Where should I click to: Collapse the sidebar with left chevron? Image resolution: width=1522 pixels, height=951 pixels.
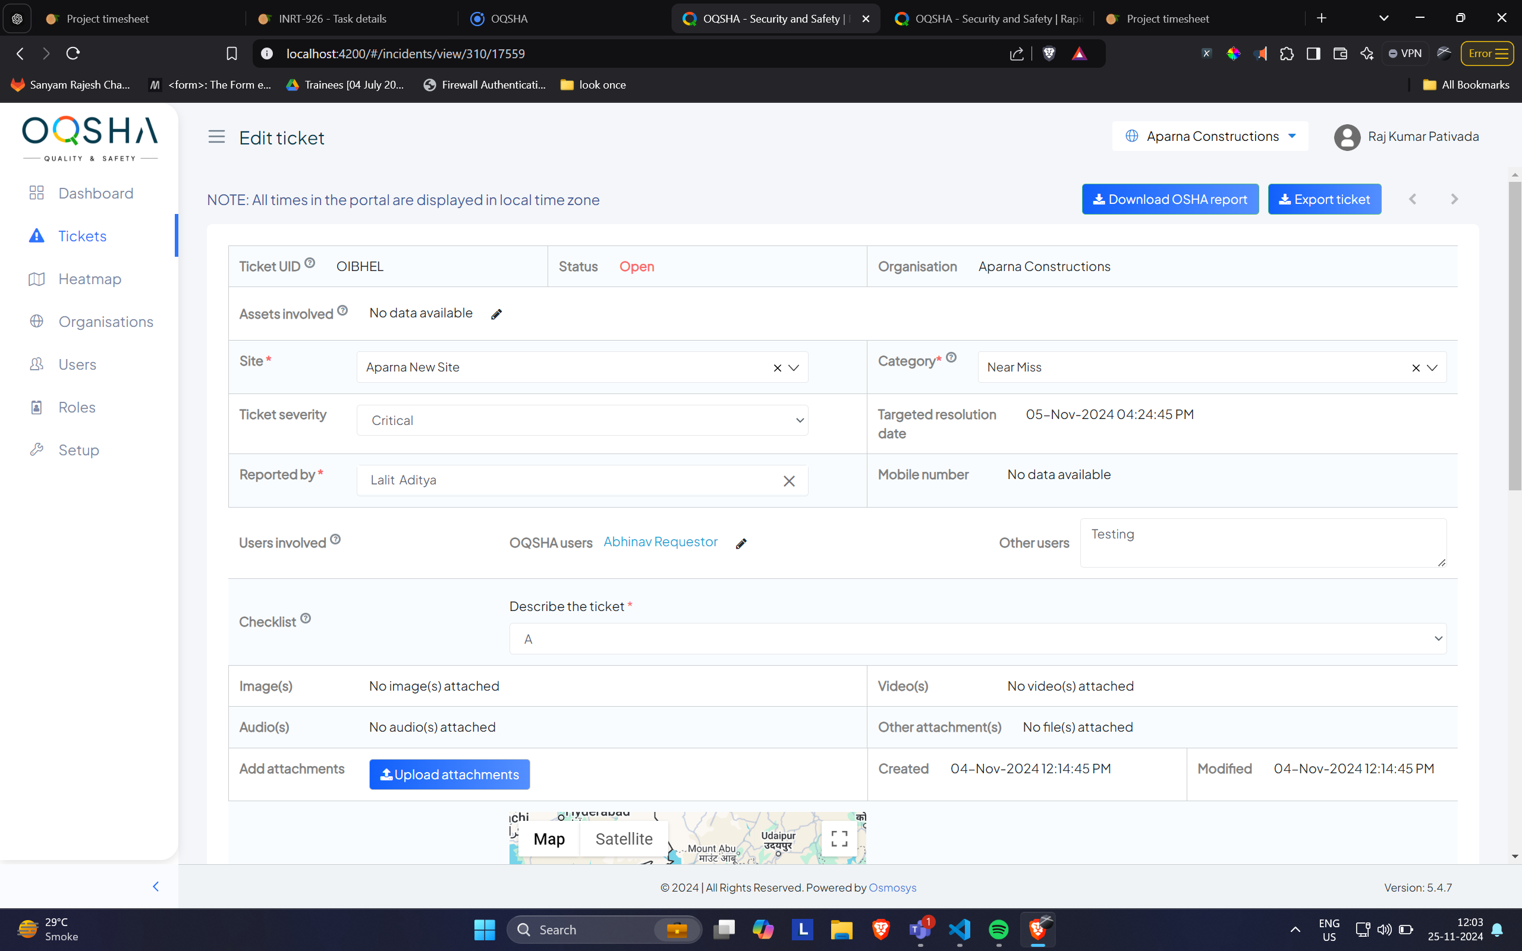(155, 886)
